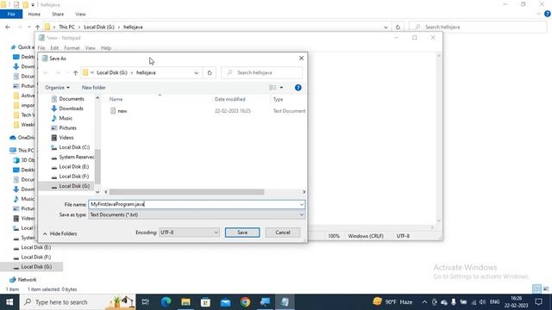
Task: Open the Encoding dropdown
Action: (189, 232)
